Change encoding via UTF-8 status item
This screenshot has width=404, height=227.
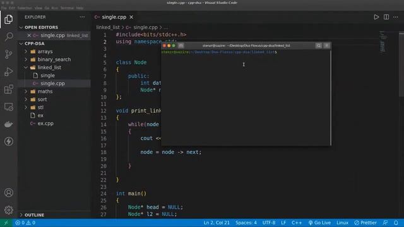click(x=269, y=223)
